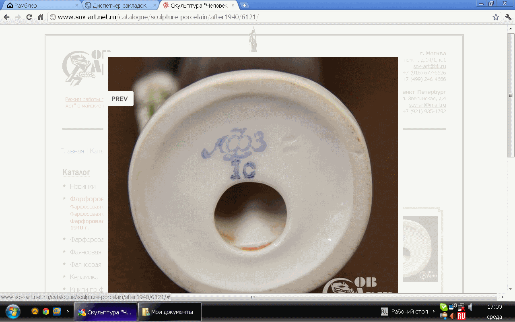515x322 pixels.
Task: Expand hidden quick launch icons chevron
Action: coord(68,312)
